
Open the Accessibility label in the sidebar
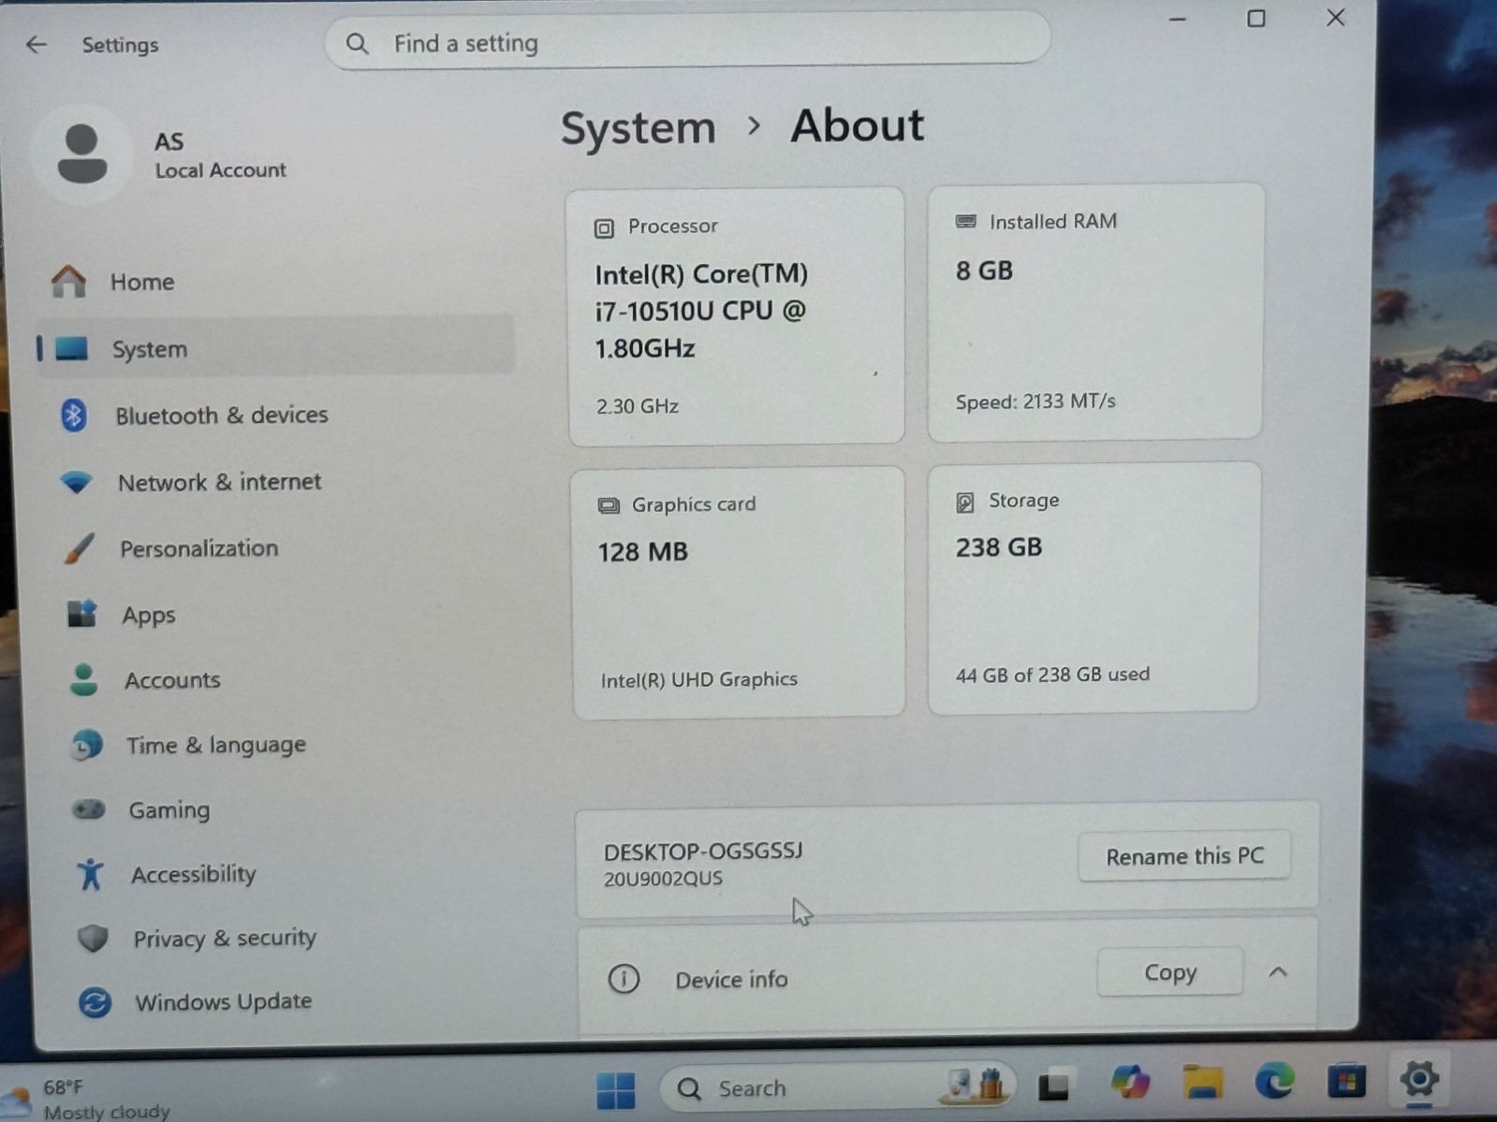194,874
